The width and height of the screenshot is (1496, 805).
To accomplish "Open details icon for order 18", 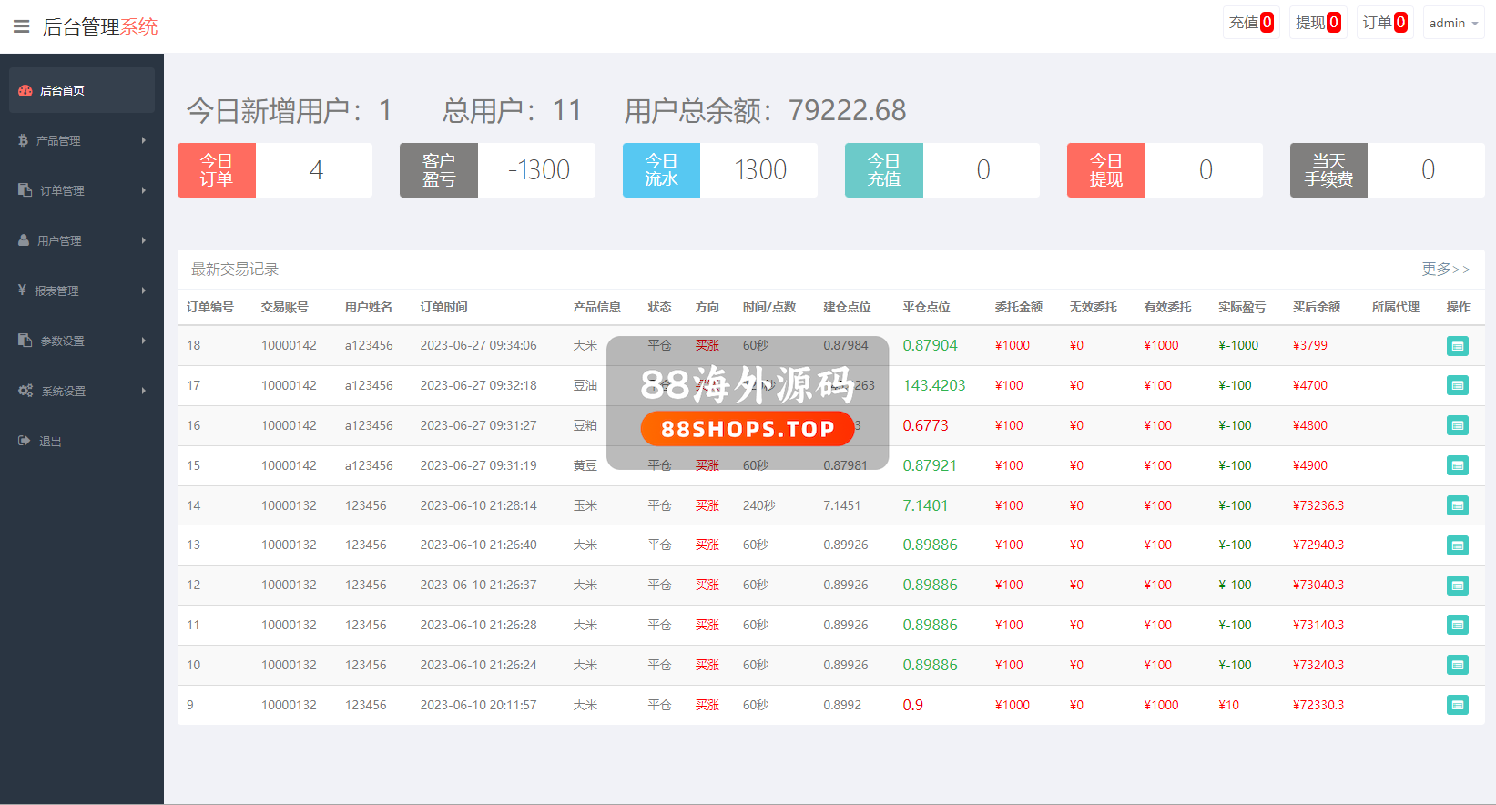I will (x=1457, y=346).
